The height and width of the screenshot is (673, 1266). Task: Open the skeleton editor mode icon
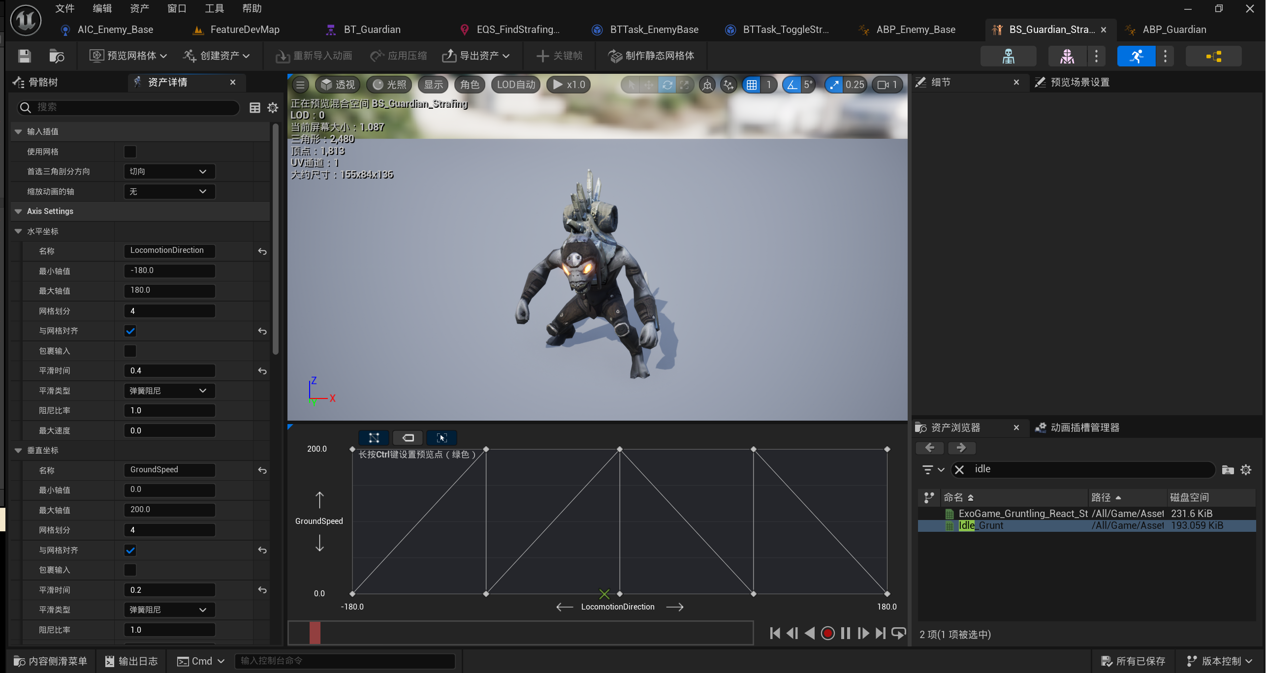[1008, 56]
